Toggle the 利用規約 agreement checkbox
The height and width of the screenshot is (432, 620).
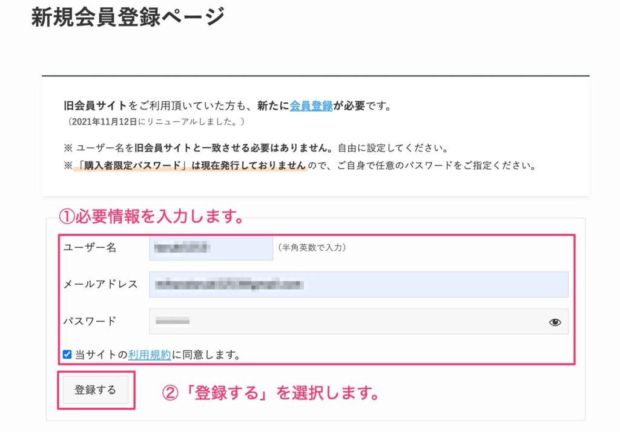click(x=67, y=354)
